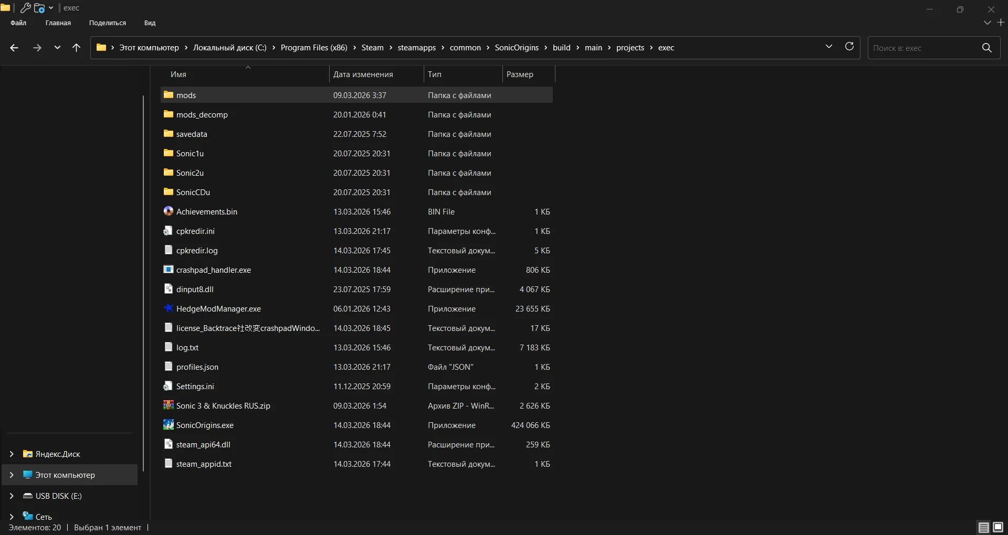1008x535 pixels.
Task: Select the steam_appid.txt file icon
Action: pyautogui.click(x=169, y=464)
